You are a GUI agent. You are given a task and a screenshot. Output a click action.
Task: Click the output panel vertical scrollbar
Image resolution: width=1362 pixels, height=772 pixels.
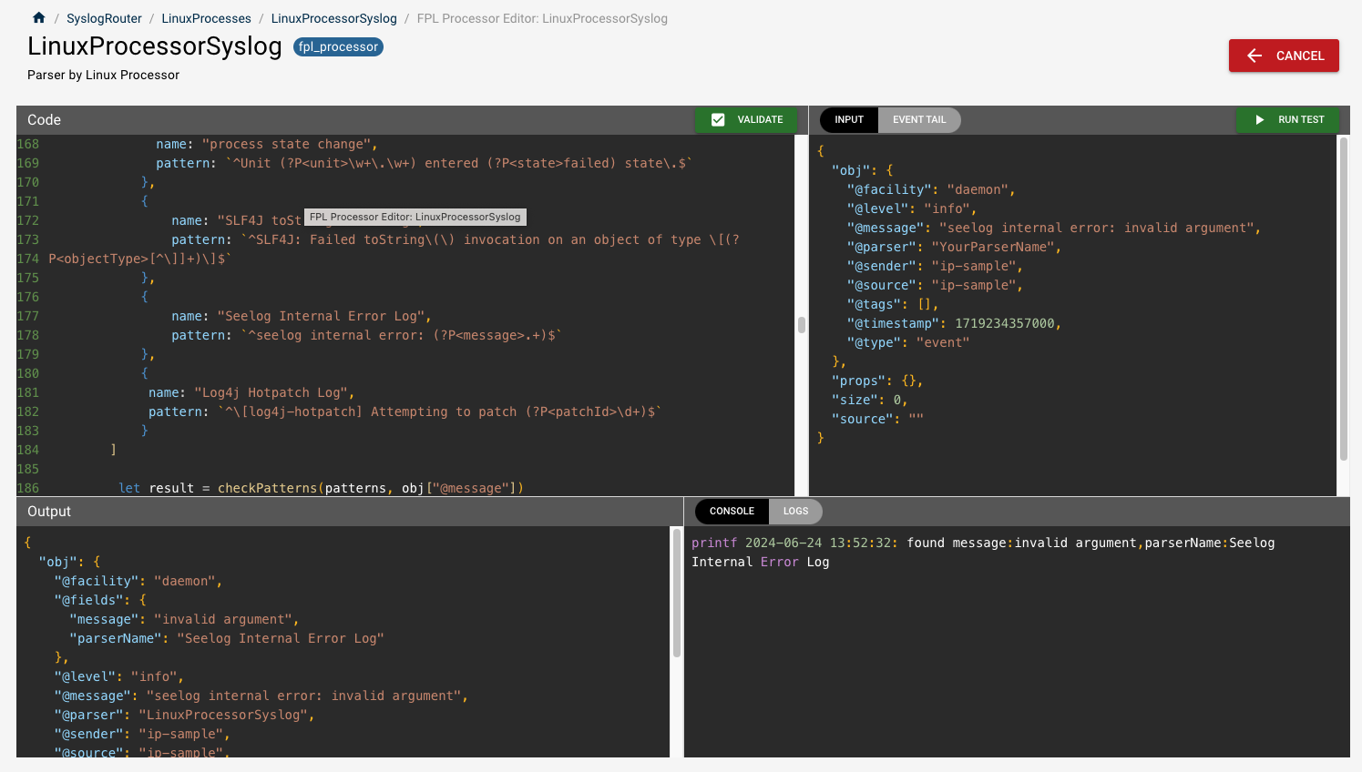pyautogui.click(x=676, y=594)
